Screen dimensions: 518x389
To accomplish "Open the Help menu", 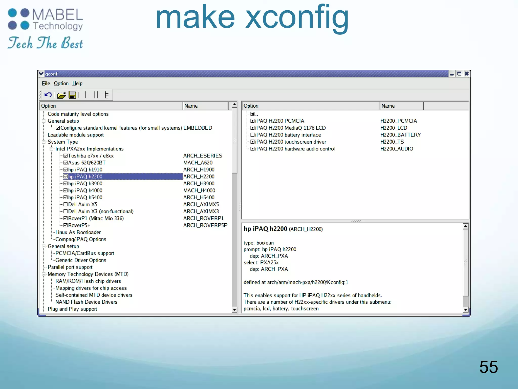I will point(77,83).
